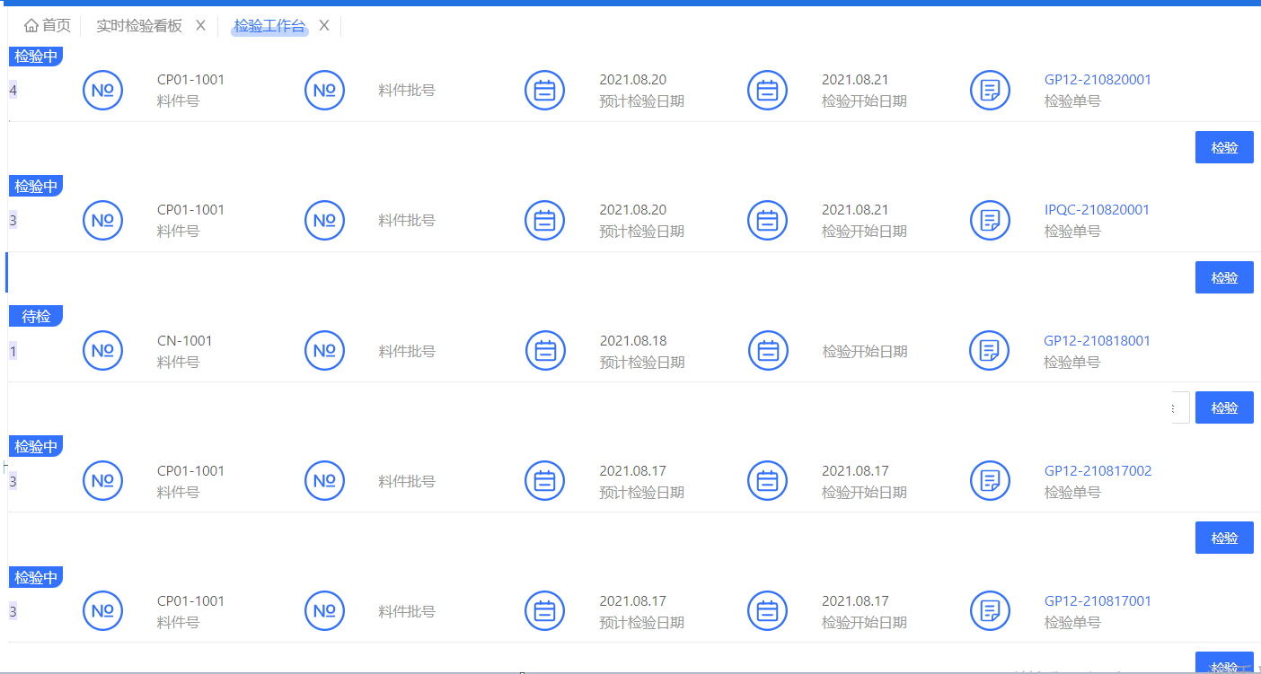Viewport: 1261px width, 674px height.
Task: Click start date calendar icon in GP12-210820001 row
Action: pyautogui.click(x=768, y=90)
